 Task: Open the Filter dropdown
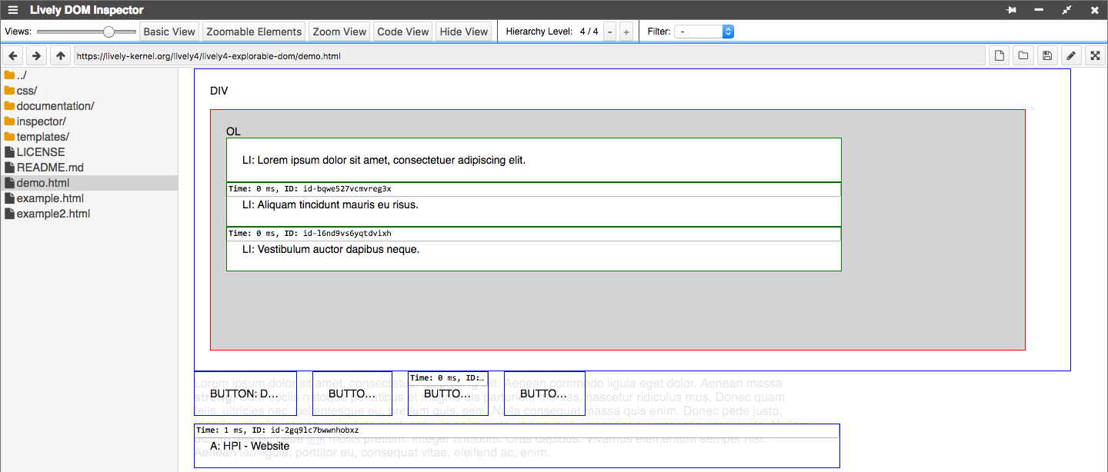pos(704,32)
